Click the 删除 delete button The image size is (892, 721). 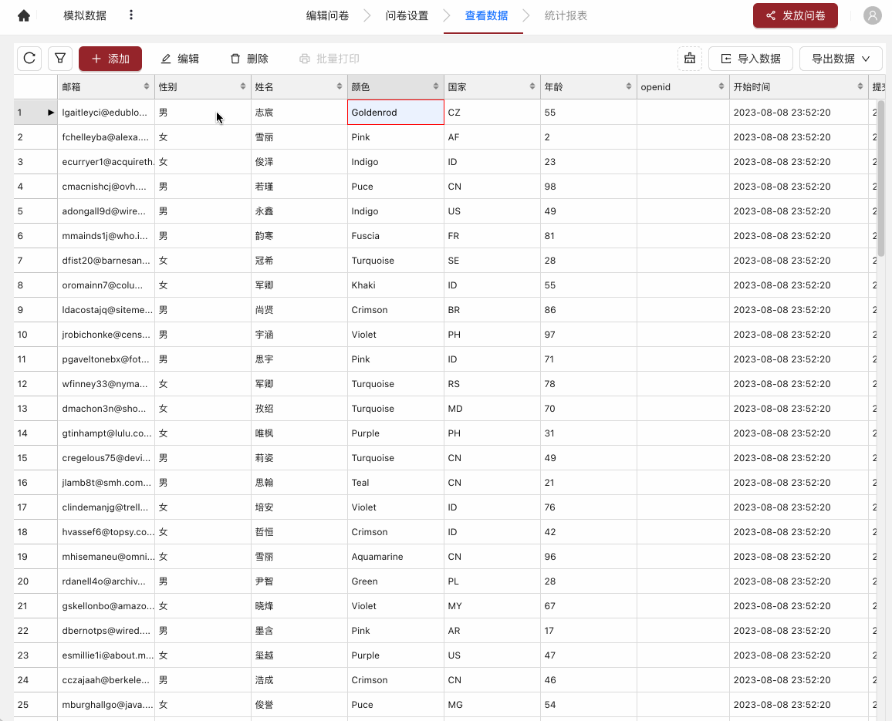(x=249, y=59)
